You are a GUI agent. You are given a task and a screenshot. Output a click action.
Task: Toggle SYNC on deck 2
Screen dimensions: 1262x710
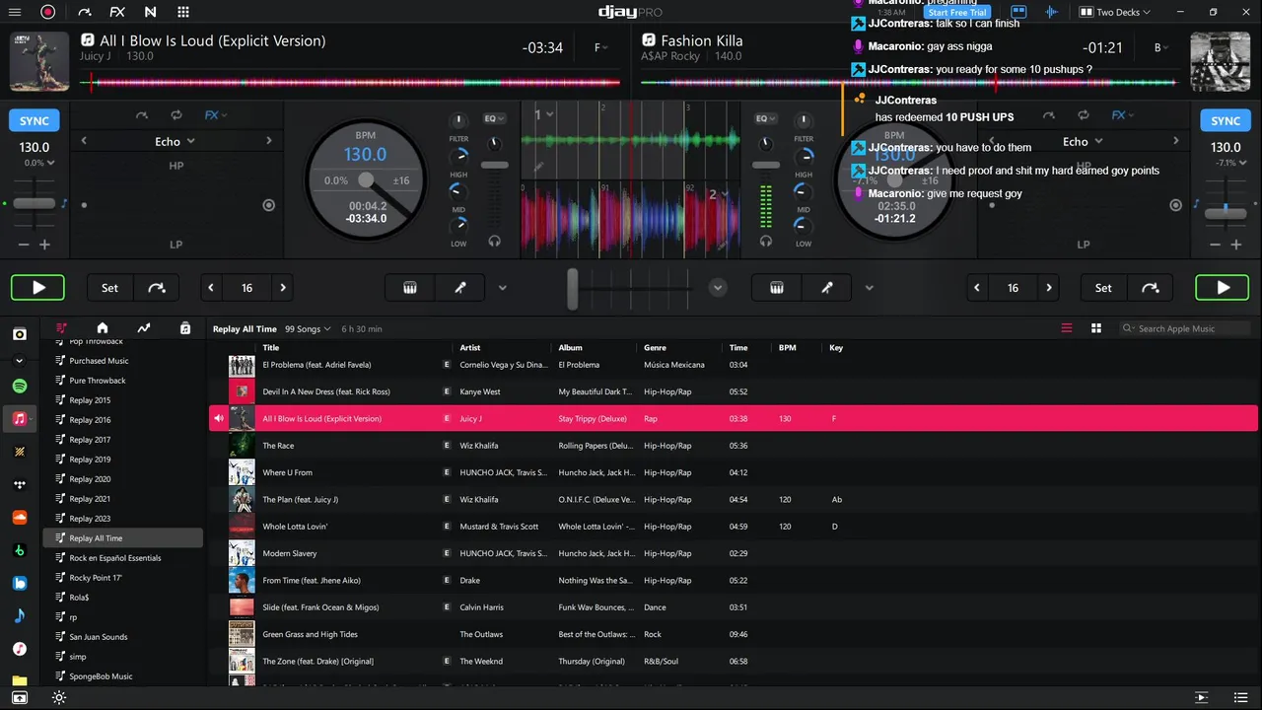[x=1226, y=120]
